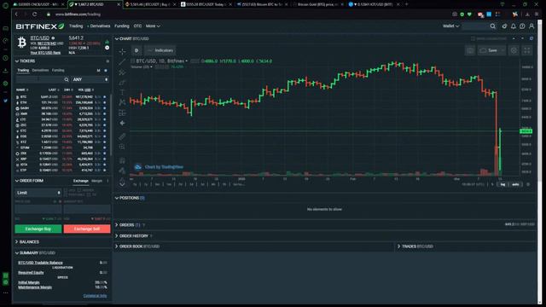
Task: Click the price input field in order form
Action: (38, 209)
